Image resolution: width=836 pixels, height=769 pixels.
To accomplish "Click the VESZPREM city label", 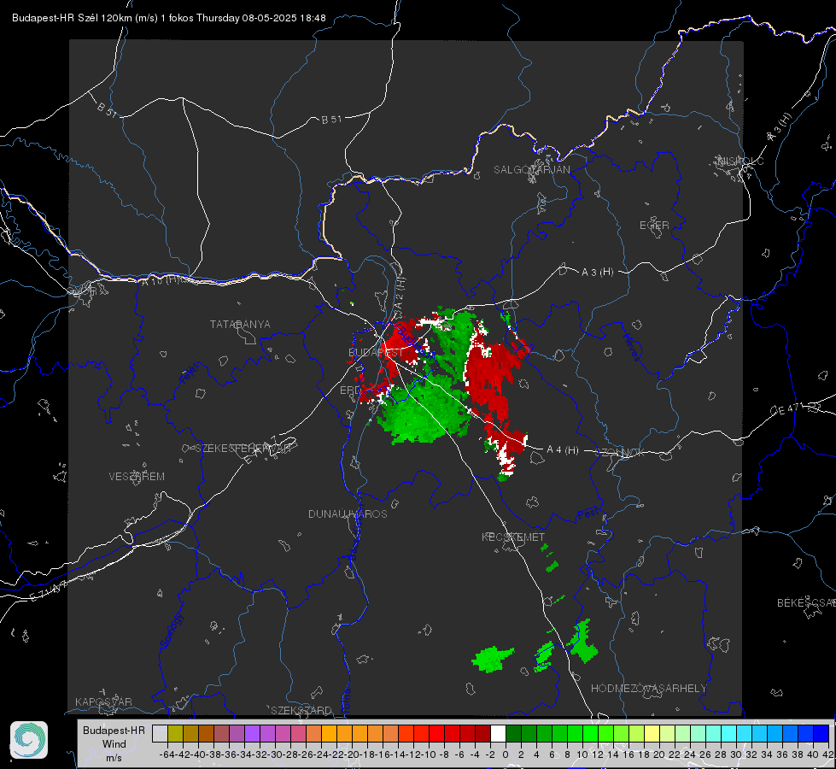I will tap(137, 476).
